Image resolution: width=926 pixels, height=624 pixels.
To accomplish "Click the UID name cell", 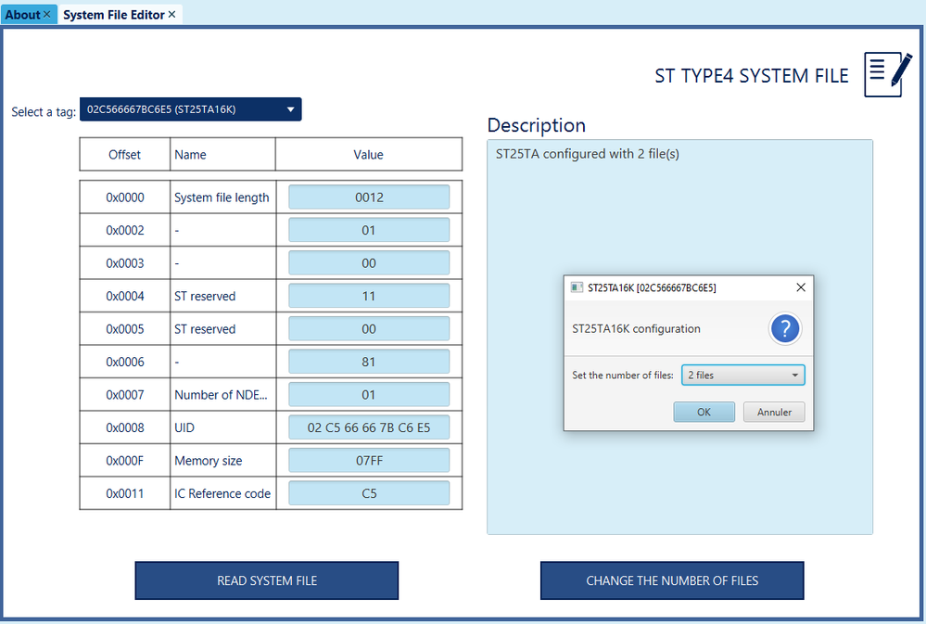I will tap(222, 427).
